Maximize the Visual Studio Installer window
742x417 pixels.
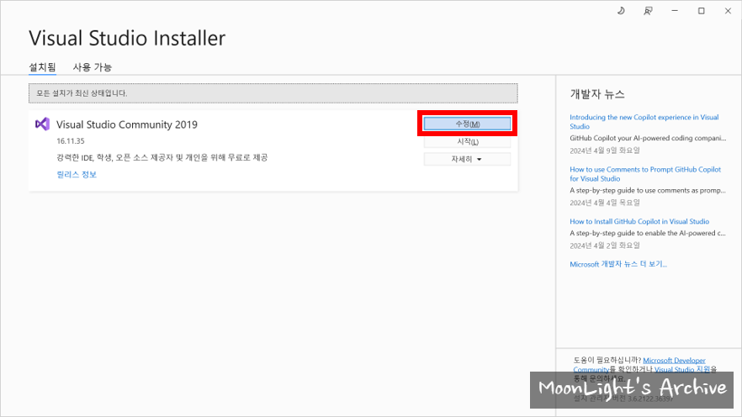tap(702, 10)
